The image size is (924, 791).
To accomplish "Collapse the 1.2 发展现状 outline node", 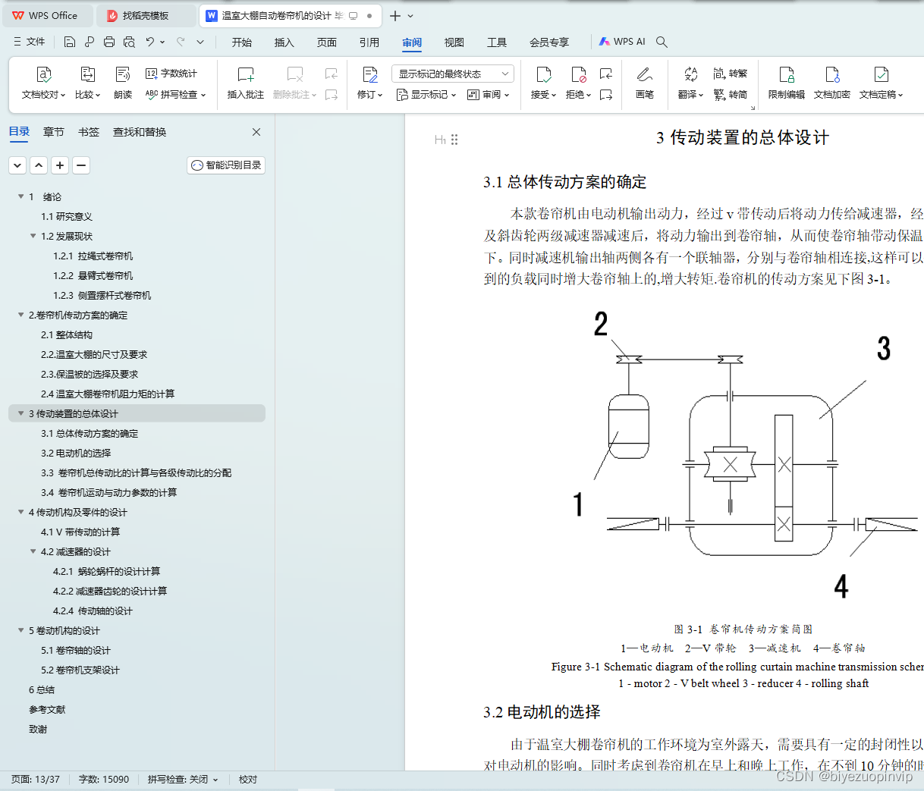I will pyautogui.click(x=33, y=236).
